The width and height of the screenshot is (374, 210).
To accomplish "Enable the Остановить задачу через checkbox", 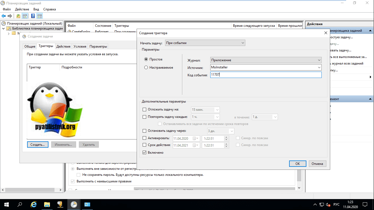I will point(145,131).
